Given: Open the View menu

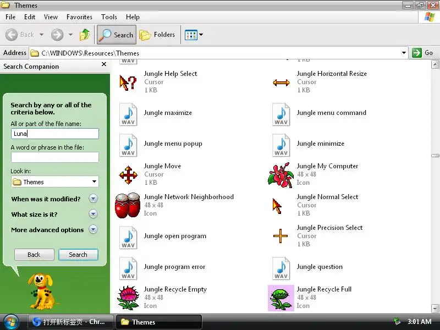Looking at the screenshot, I should click(x=51, y=17).
